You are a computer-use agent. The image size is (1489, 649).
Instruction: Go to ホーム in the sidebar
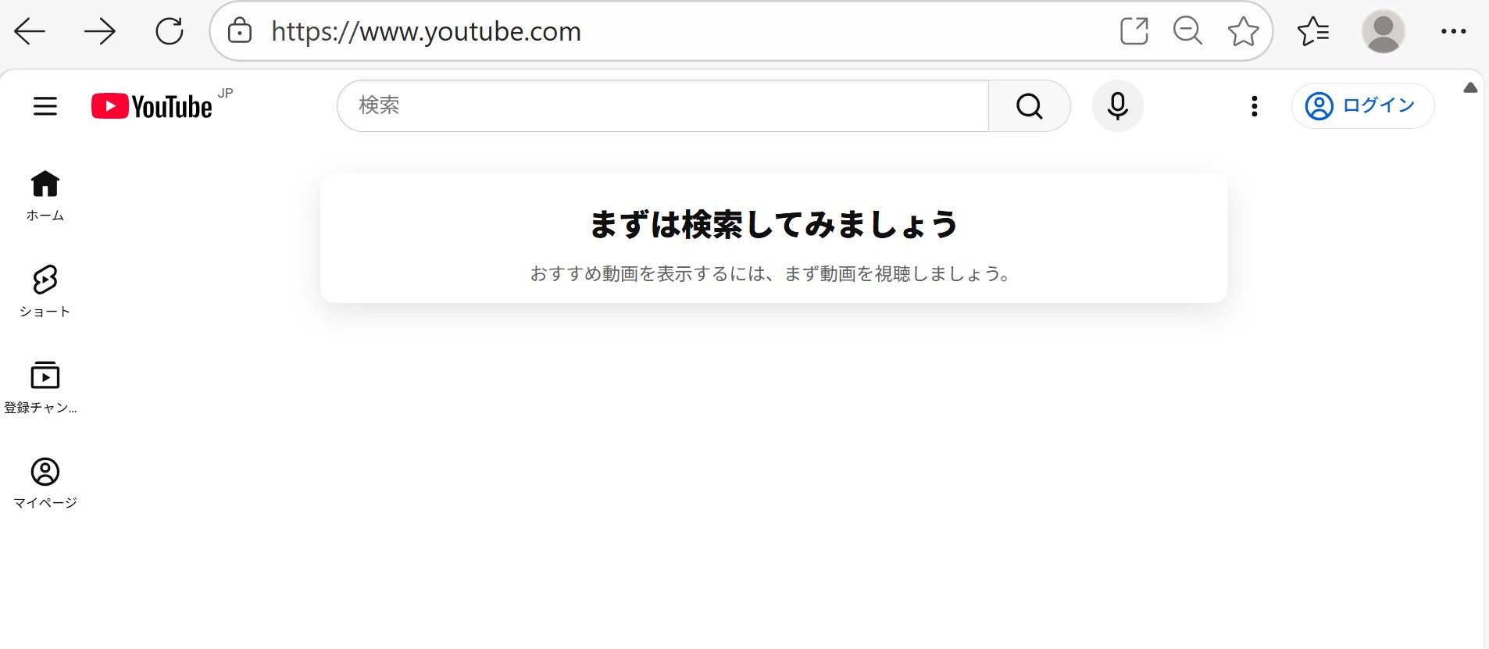coord(45,196)
